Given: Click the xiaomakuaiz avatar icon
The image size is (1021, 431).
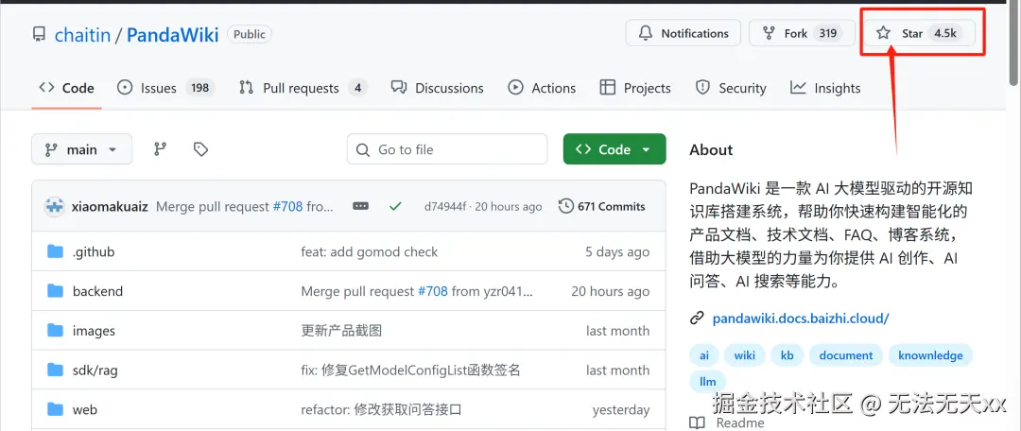Looking at the screenshot, I should click(x=55, y=206).
